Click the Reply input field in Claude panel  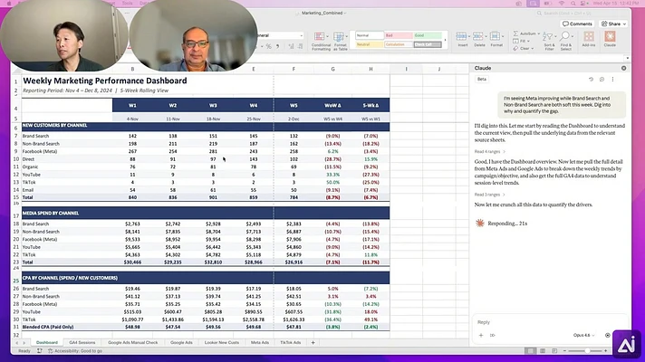click(549, 322)
